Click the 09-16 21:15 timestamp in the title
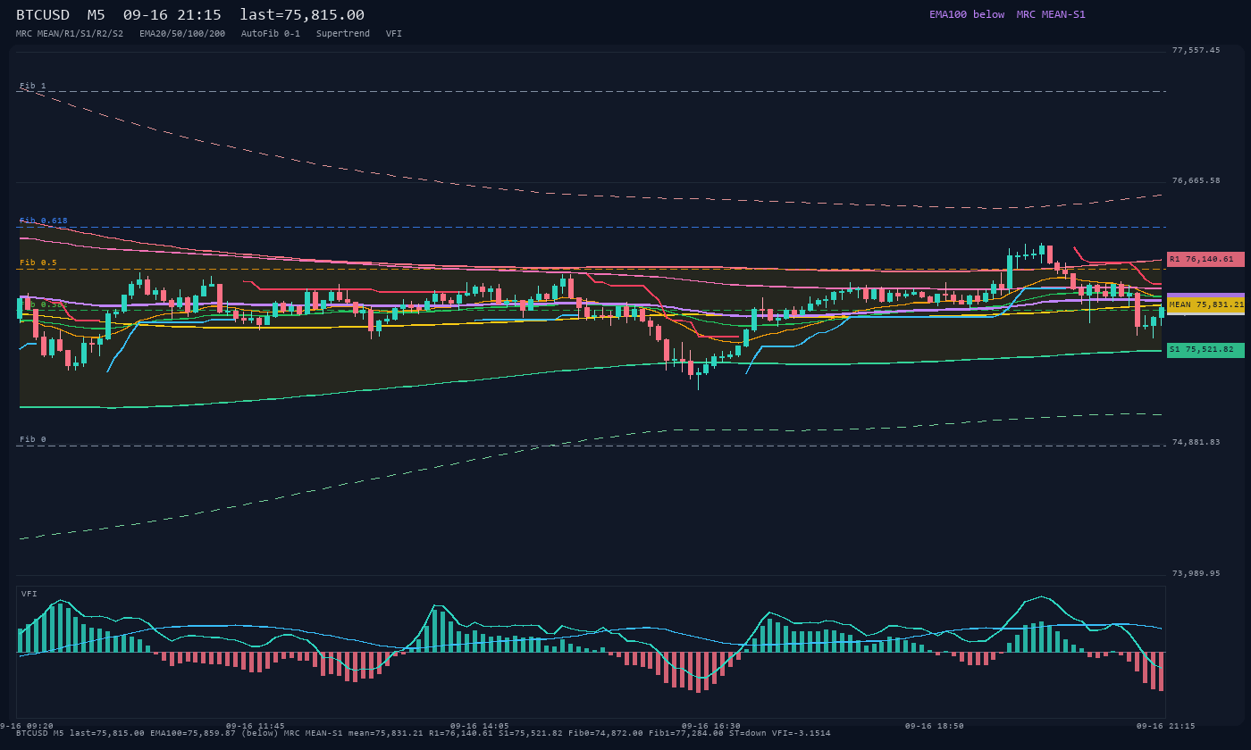1251x750 pixels. pyautogui.click(x=172, y=15)
